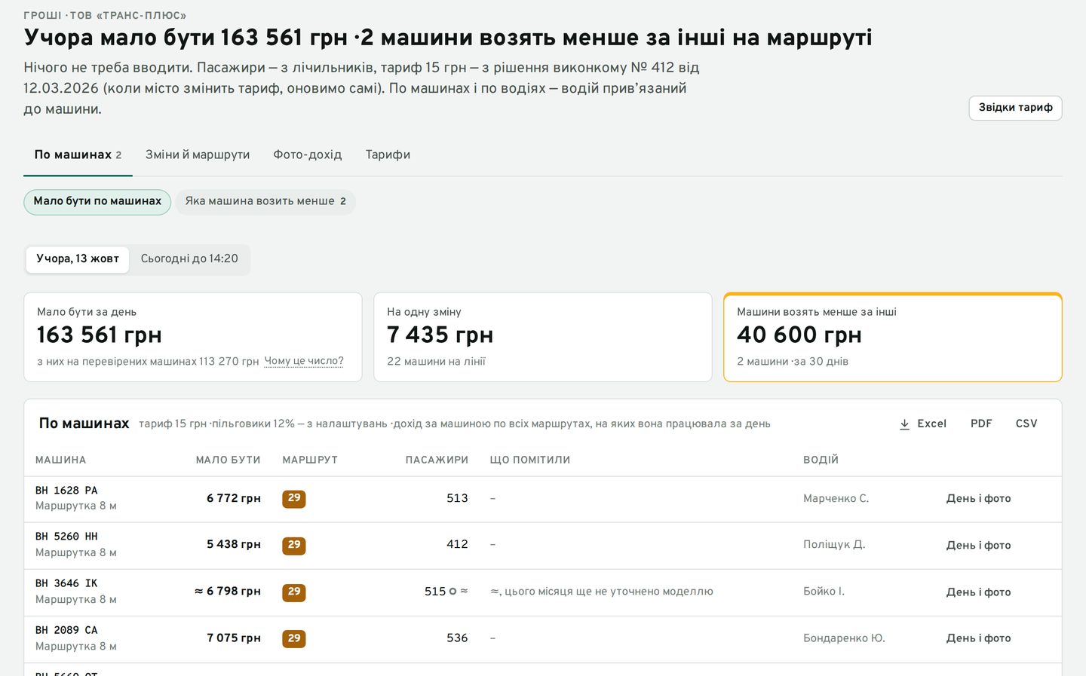This screenshot has height=676, width=1086.
Task: Open the Чому це число? link
Action: point(304,361)
